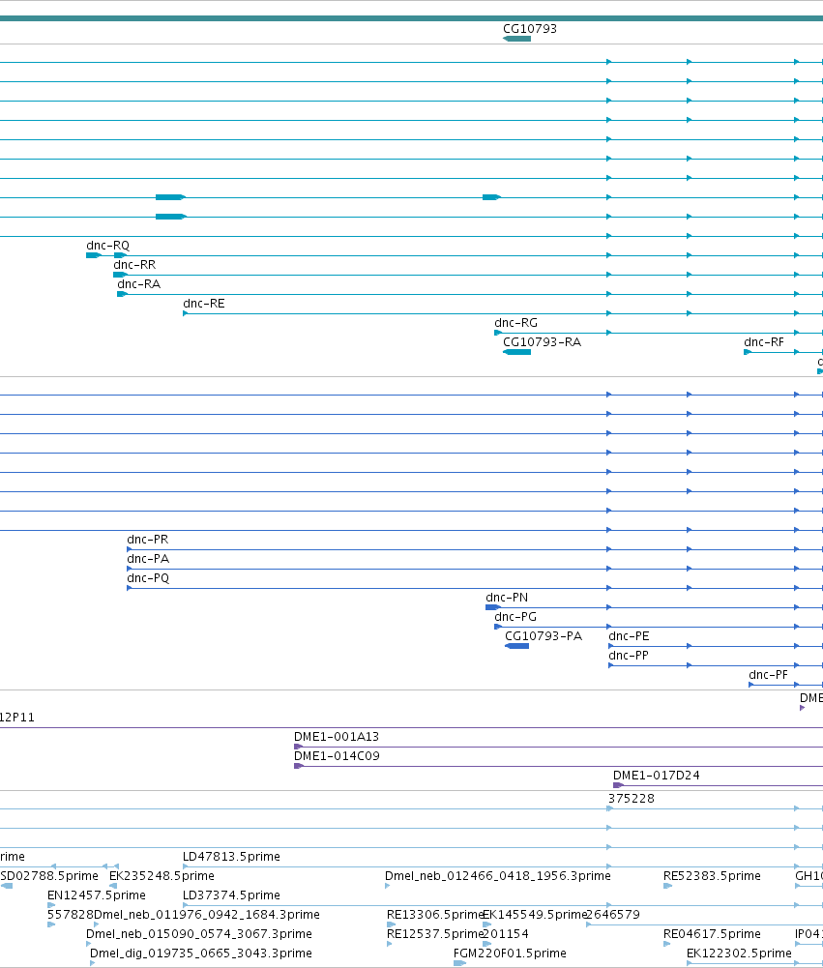Click the 375228 feature label
The width and height of the screenshot is (823, 968).
click(x=631, y=798)
